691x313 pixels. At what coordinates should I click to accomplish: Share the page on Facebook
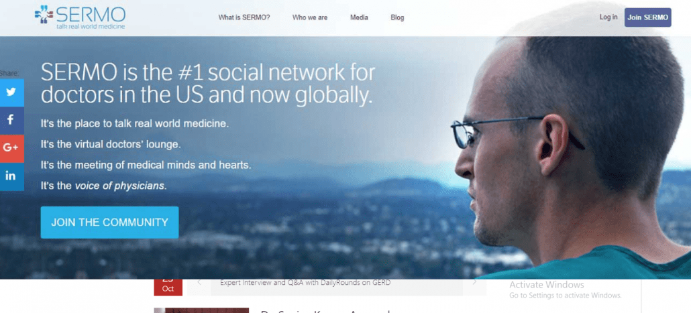click(x=11, y=120)
